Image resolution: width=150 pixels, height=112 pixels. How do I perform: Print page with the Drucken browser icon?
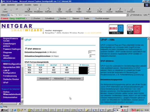point(109,10)
